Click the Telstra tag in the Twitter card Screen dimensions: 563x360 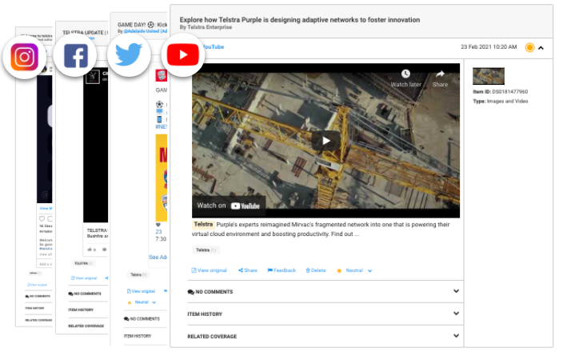click(x=138, y=274)
